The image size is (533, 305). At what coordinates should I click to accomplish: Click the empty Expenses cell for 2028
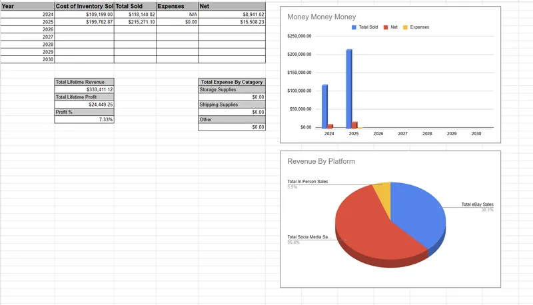(x=177, y=44)
